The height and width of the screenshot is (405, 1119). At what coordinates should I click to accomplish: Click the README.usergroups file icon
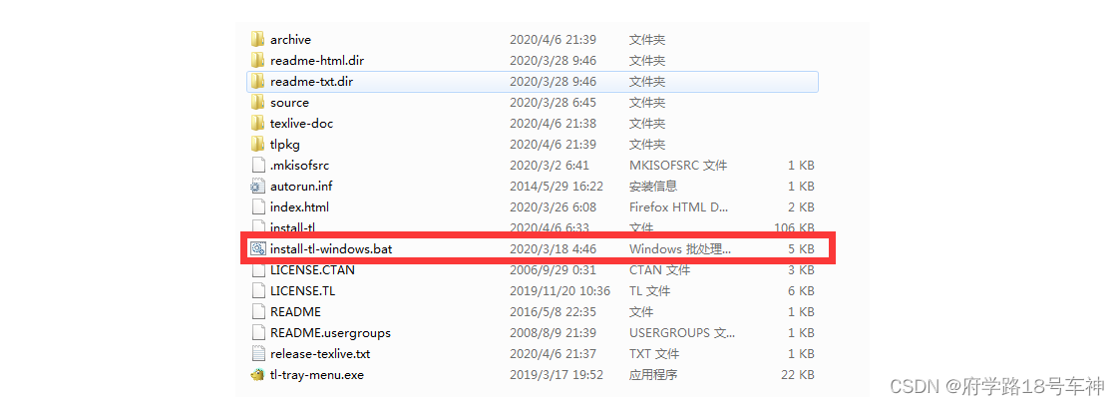(x=257, y=333)
